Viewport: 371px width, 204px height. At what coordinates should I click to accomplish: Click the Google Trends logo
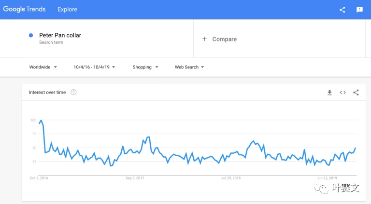point(24,9)
